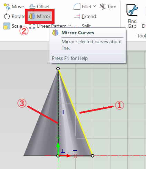Viewport: 146px width, 169px height.
Task: Select the Scale tool icon
Action: coord(7,26)
